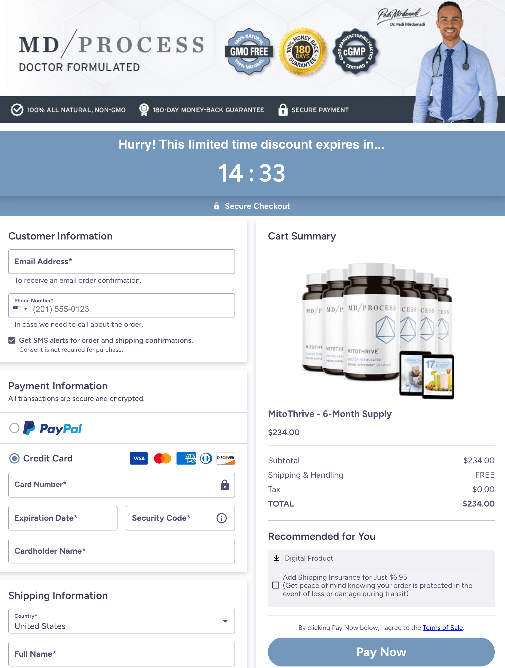Click the padlock icon beside Secure Payment

[x=283, y=110]
